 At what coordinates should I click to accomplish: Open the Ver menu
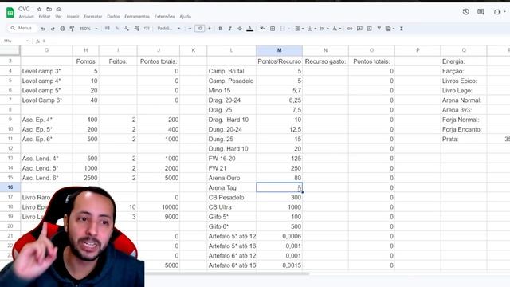[x=58, y=17]
